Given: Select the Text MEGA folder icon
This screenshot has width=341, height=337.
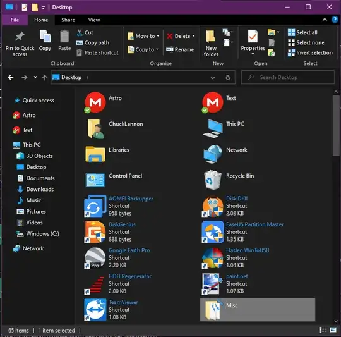Looking at the screenshot, I should point(213,102).
